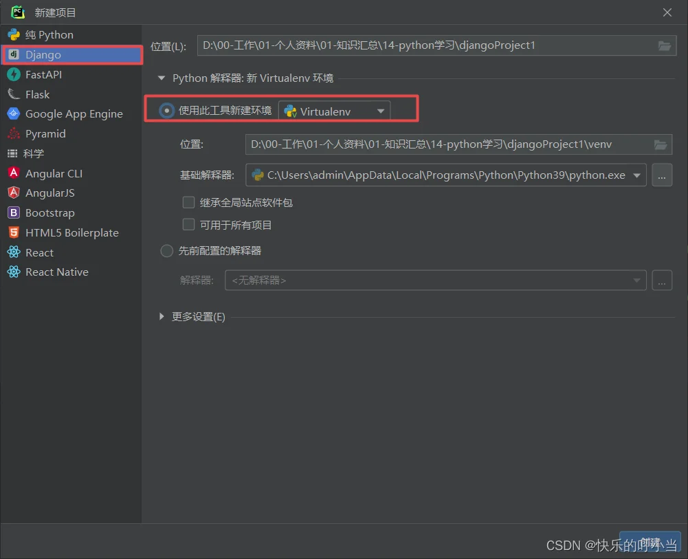Image resolution: width=688 pixels, height=559 pixels.
Task: Click the HTML5 Boilerplate icon
Action: 14,232
